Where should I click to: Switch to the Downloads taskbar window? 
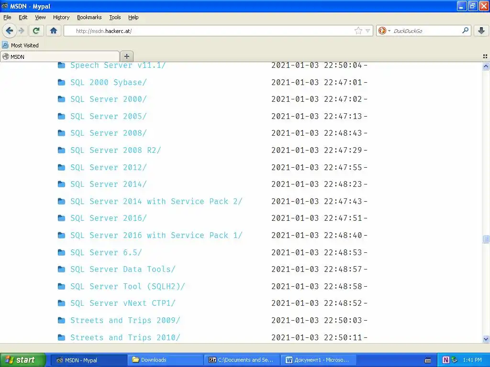(166, 360)
